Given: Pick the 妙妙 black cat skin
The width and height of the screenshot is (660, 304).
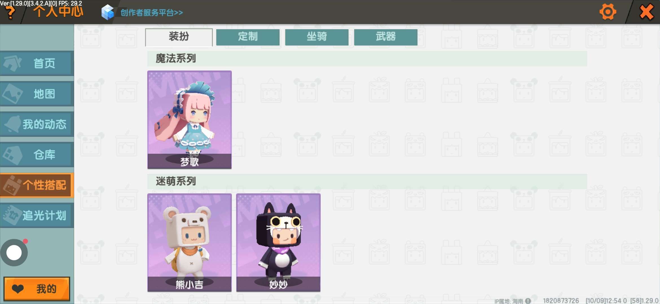Looking at the screenshot, I should tap(278, 242).
